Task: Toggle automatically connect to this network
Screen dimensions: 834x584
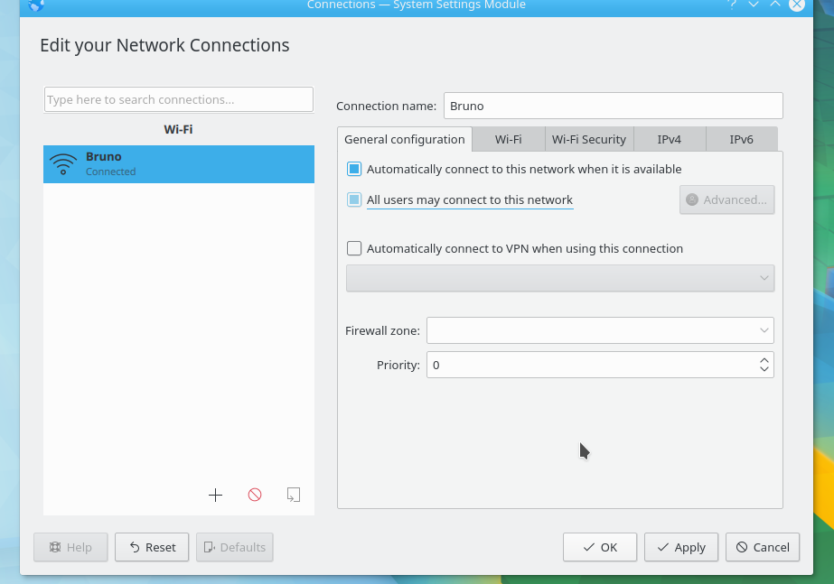Action: pyautogui.click(x=355, y=169)
